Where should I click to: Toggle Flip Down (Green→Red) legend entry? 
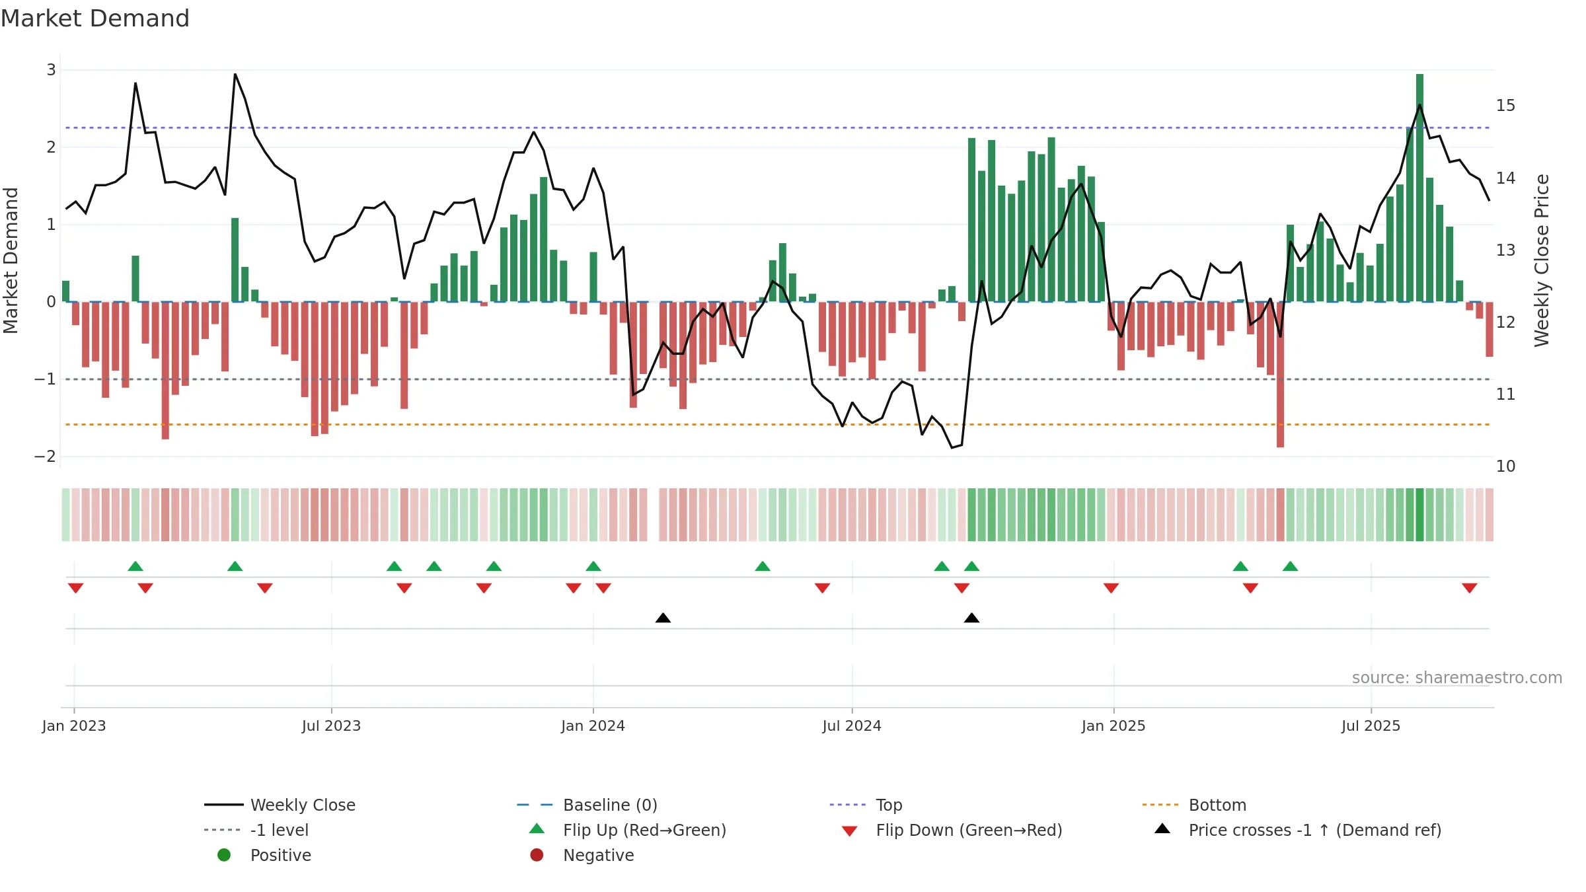click(952, 830)
